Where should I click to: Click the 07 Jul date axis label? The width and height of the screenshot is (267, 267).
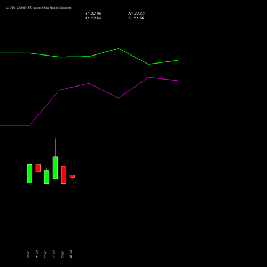point(45,255)
